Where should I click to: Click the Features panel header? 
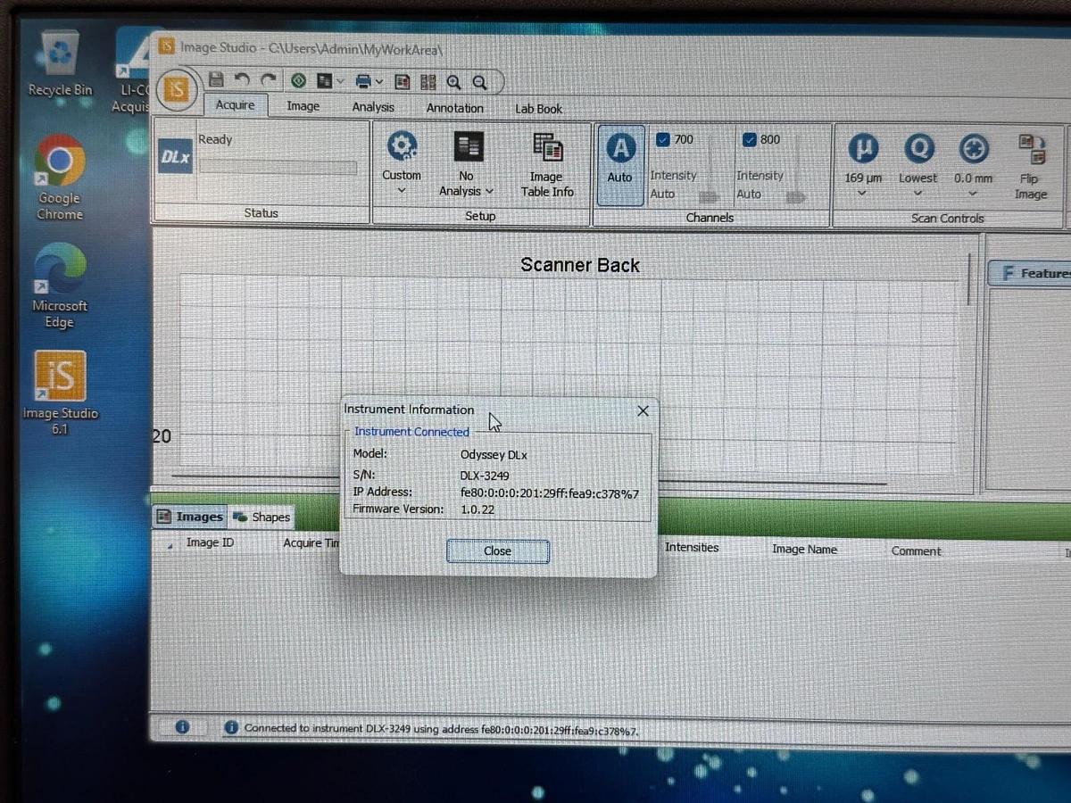1030,273
